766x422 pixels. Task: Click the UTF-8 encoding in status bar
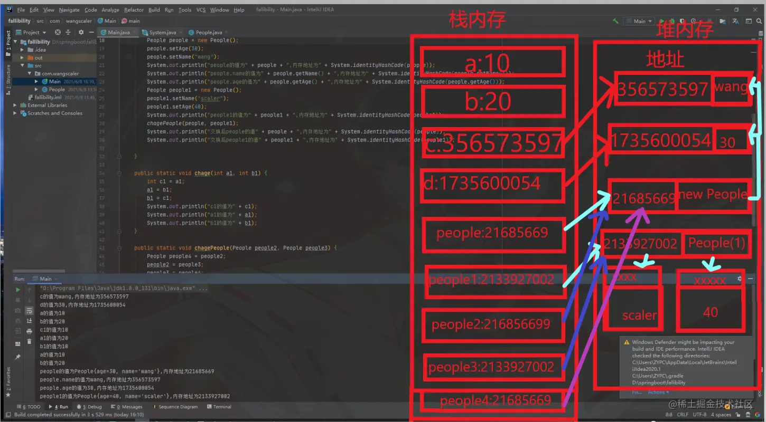699,415
